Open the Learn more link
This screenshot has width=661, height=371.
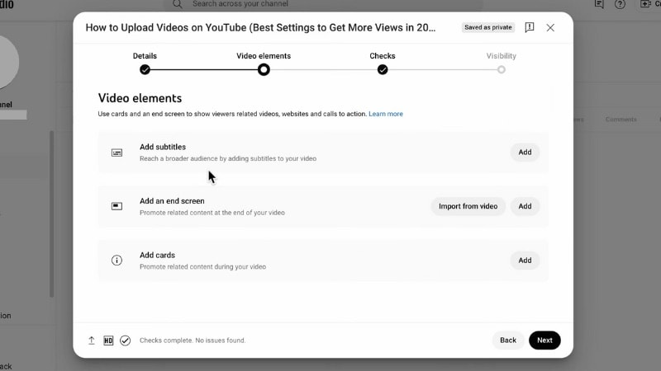point(386,114)
